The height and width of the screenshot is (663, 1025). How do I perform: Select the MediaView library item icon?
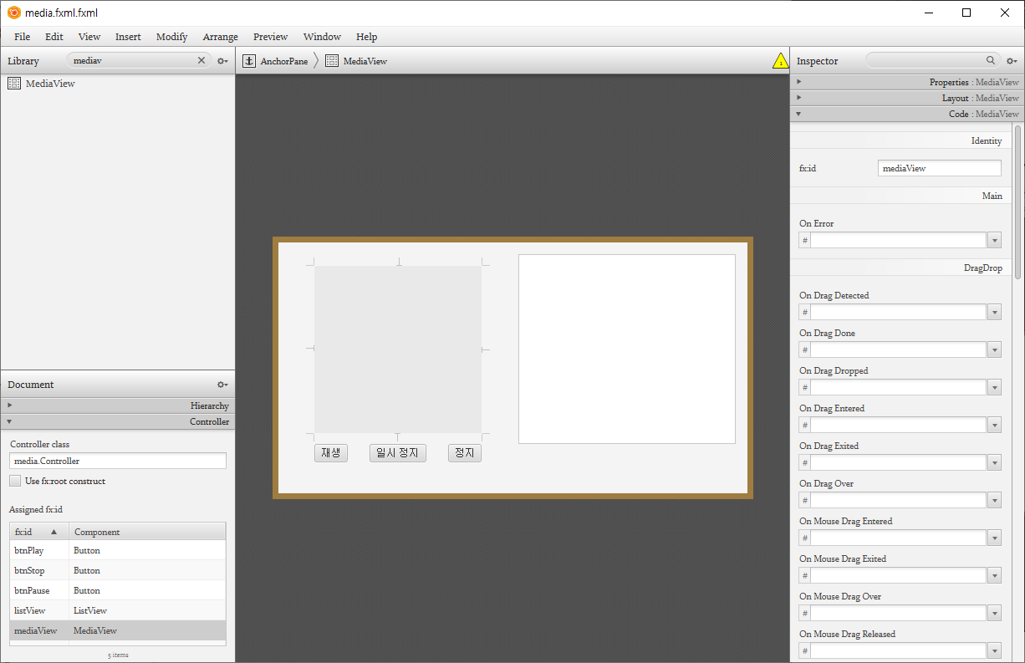[x=14, y=84]
